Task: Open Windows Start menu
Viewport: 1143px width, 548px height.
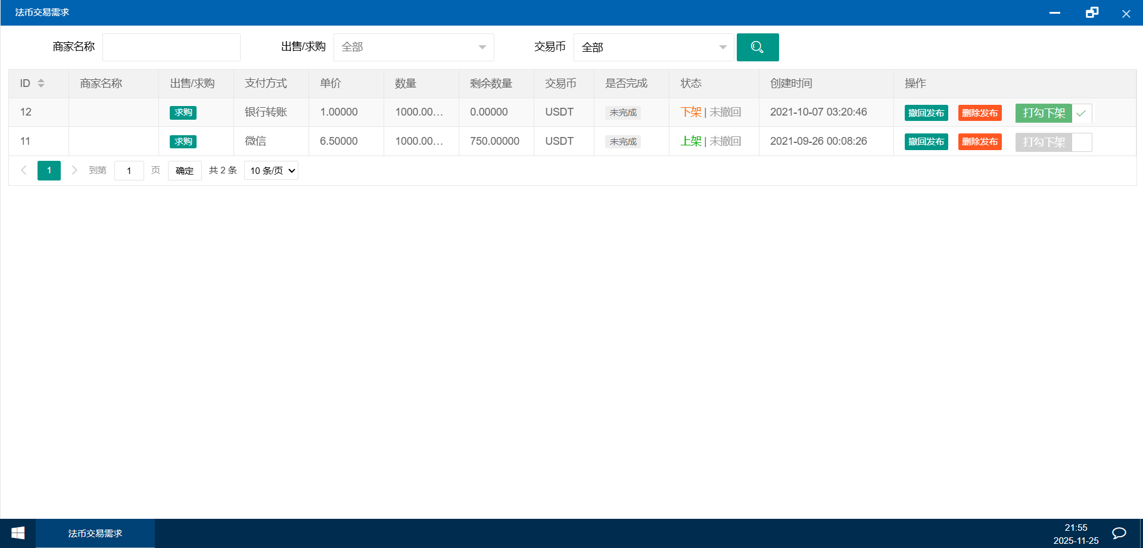Action: click(18, 533)
